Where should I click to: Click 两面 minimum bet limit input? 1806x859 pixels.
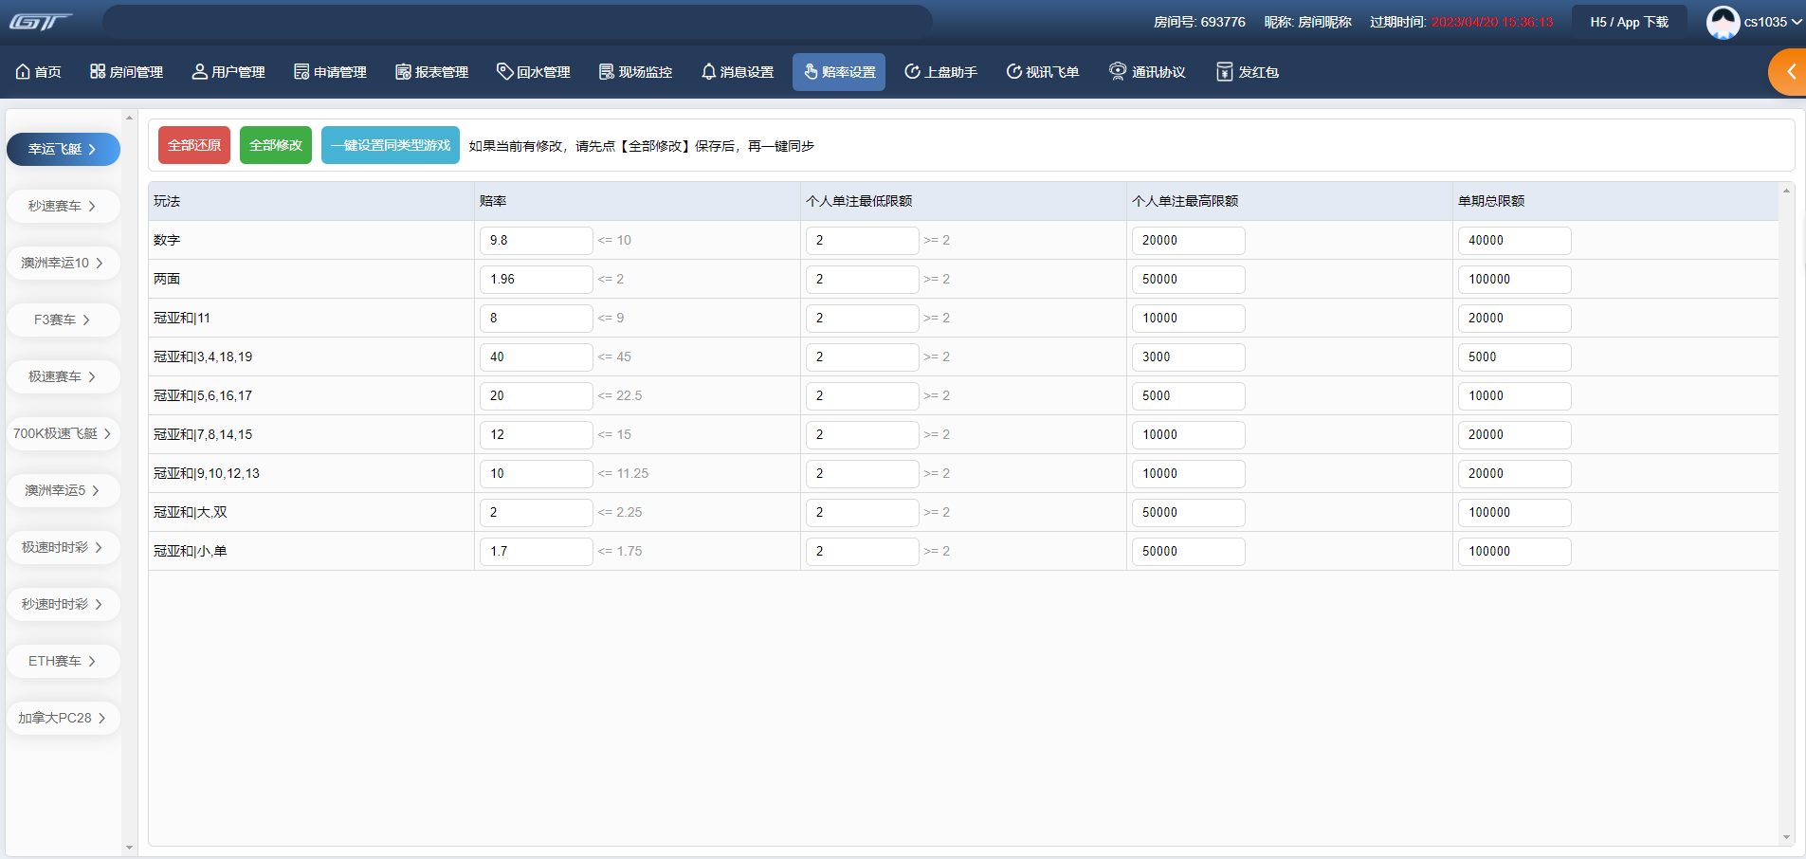863,279
